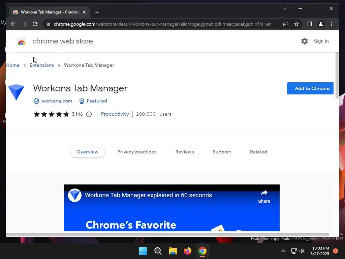Open a new browser tab

(97, 12)
